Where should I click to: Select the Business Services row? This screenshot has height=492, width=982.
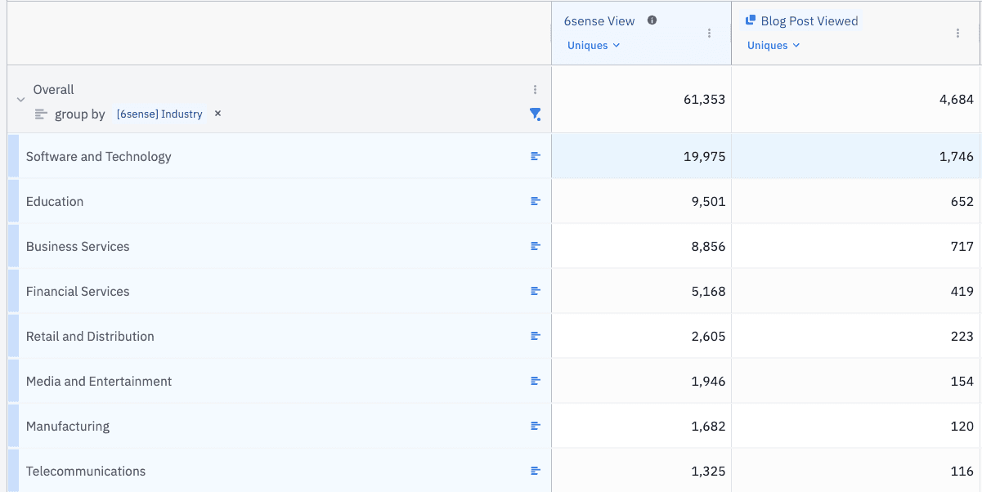coord(78,247)
